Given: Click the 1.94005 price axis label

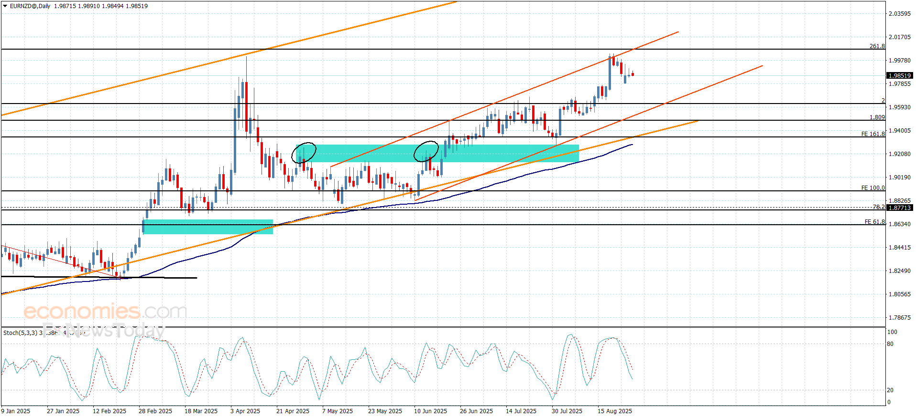Looking at the screenshot, I should point(900,130).
